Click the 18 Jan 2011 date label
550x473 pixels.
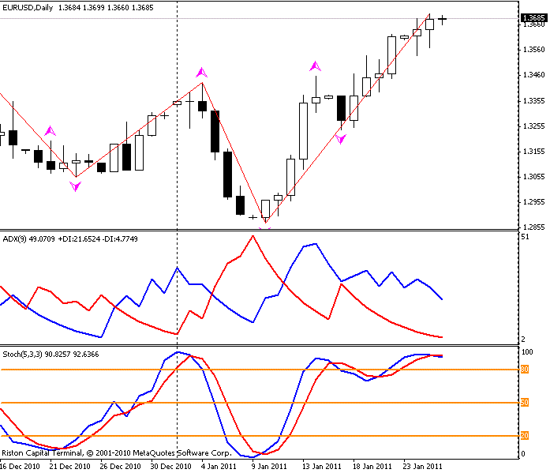coord(372,467)
